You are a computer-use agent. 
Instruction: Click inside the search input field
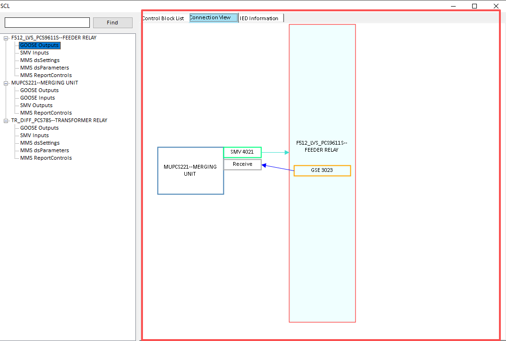pyautogui.click(x=47, y=22)
